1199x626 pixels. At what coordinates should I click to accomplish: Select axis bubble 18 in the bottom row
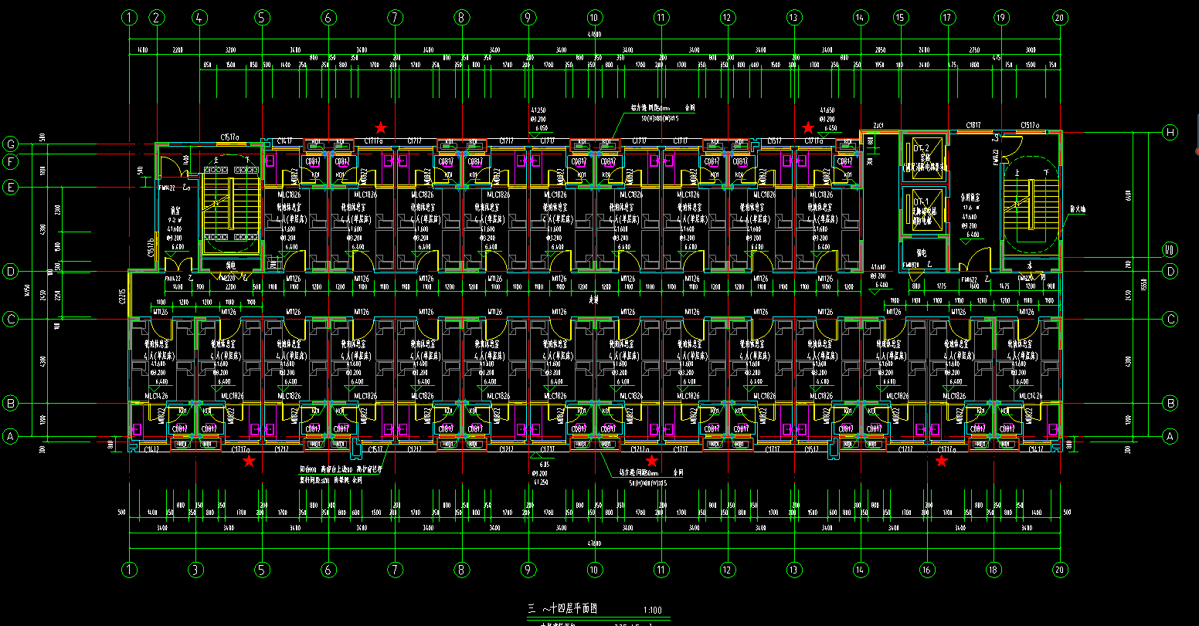(994, 570)
